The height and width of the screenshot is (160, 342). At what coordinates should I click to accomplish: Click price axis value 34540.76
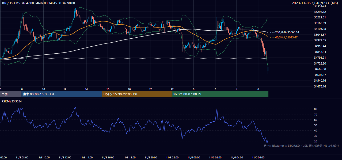(320, 81)
